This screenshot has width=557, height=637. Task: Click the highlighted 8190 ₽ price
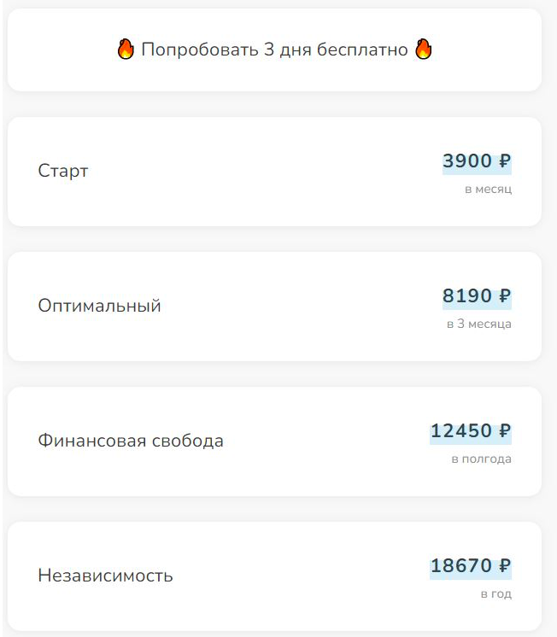(477, 296)
